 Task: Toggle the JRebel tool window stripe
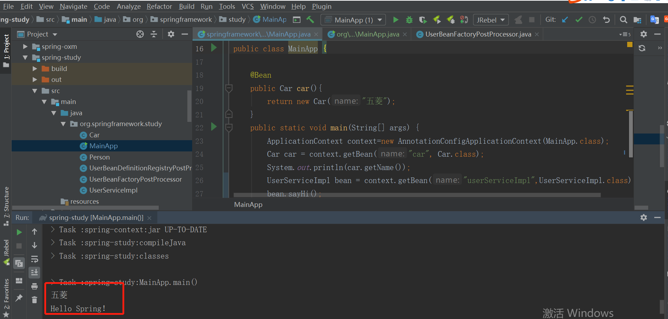(x=6, y=252)
